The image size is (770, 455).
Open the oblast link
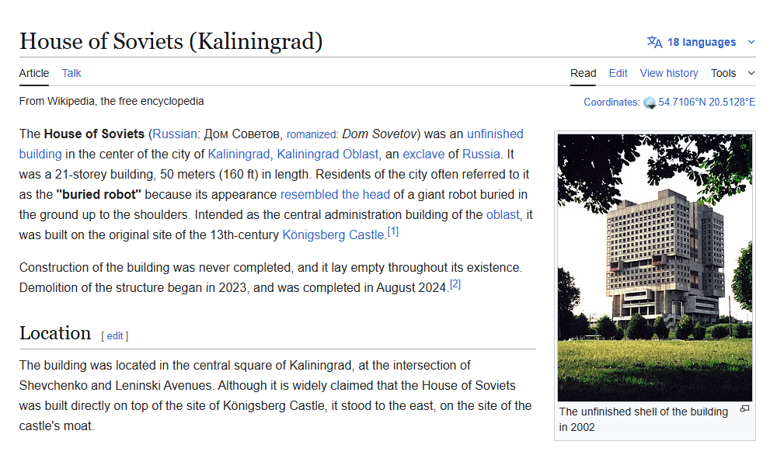[503, 214]
